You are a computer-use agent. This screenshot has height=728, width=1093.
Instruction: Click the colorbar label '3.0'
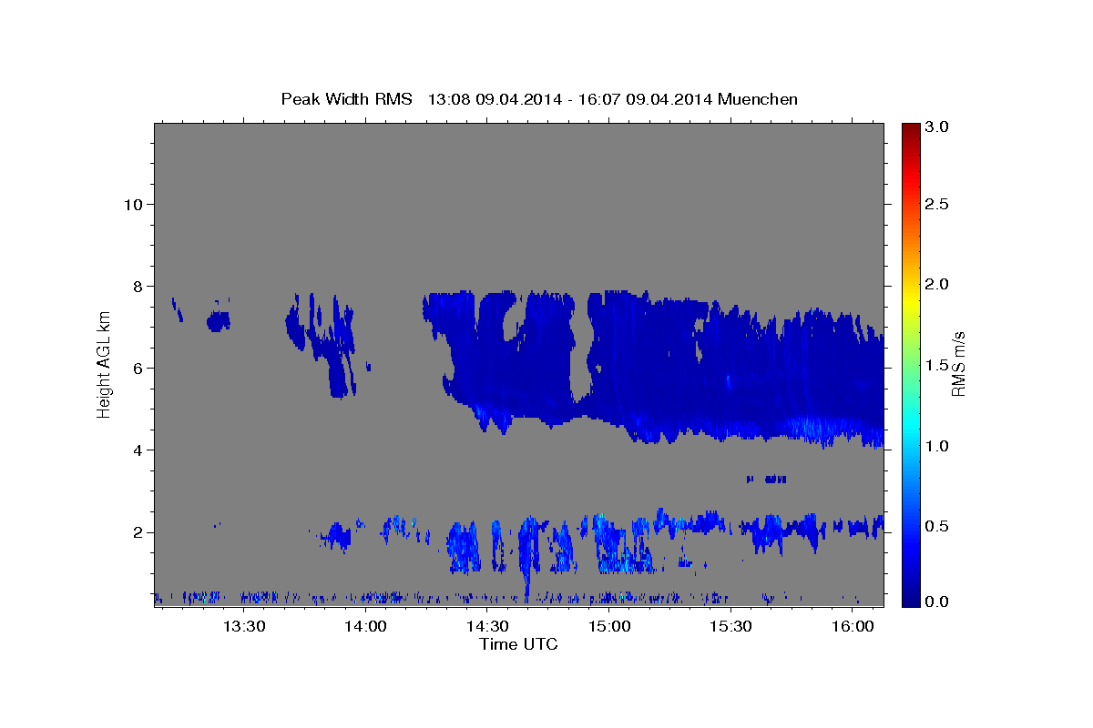(x=938, y=128)
